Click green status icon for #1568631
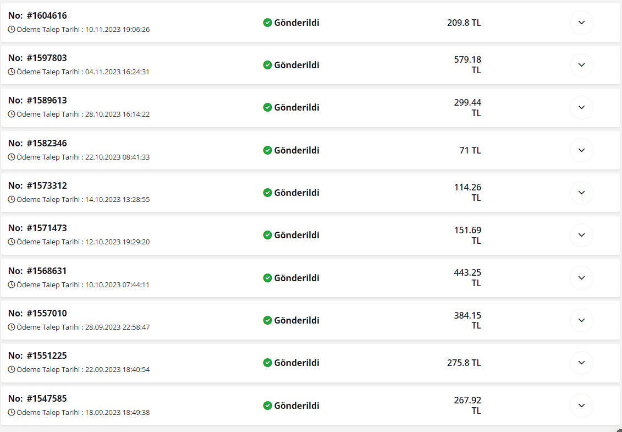 click(267, 277)
